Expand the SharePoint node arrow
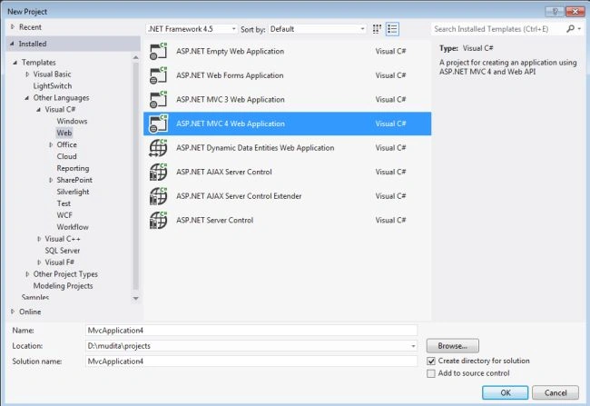Image resolution: width=590 pixels, height=406 pixels. [x=51, y=180]
